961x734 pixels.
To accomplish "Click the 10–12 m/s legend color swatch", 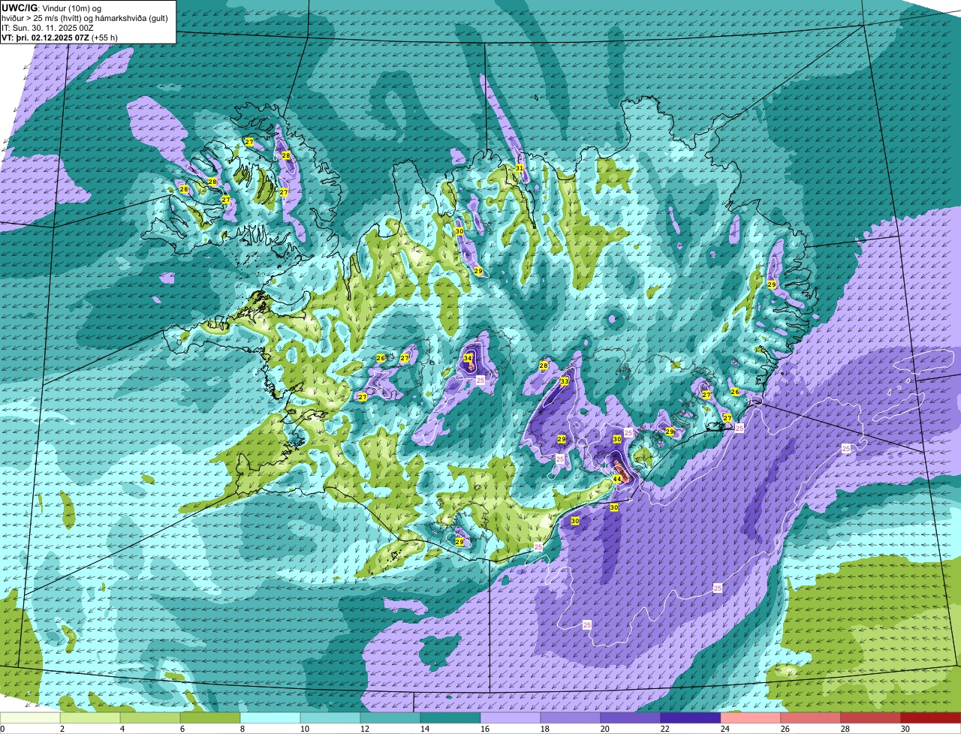I will coord(330,717).
